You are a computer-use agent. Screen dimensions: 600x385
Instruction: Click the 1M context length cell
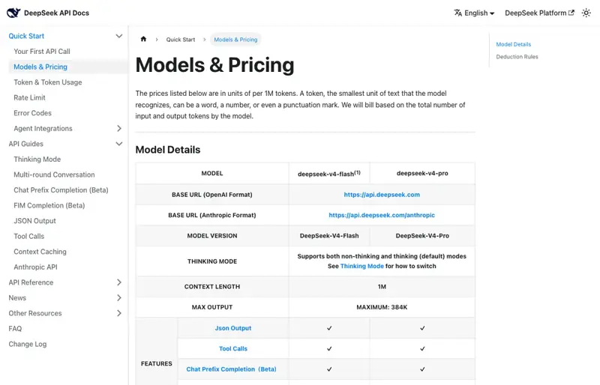382,287
